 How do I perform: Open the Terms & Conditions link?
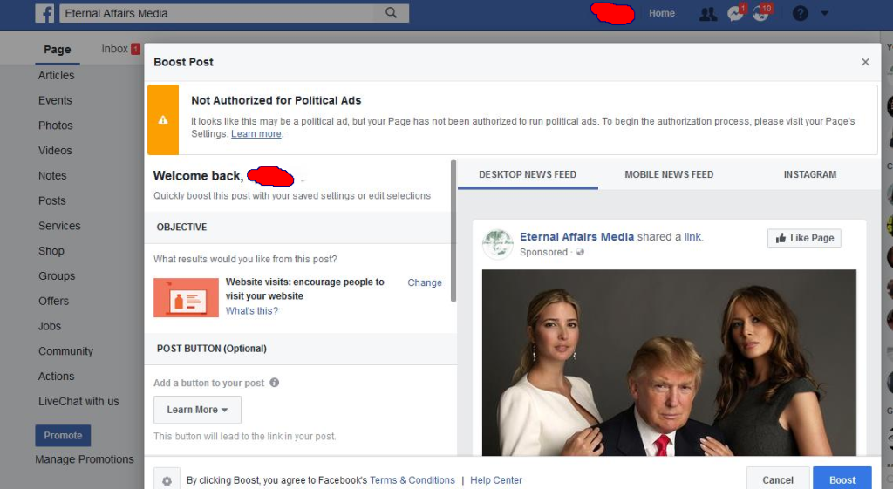[412, 480]
